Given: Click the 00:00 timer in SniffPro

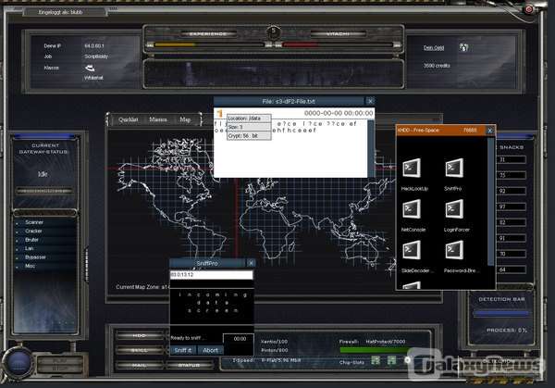Looking at the screenshot, I should [x=240, y=339].
